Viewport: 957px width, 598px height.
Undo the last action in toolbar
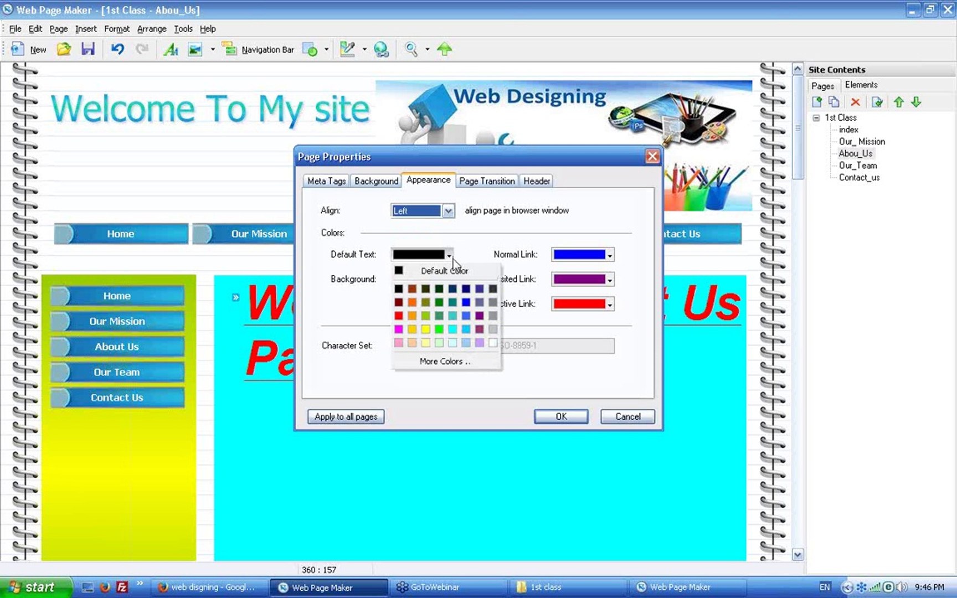(117, 49)
